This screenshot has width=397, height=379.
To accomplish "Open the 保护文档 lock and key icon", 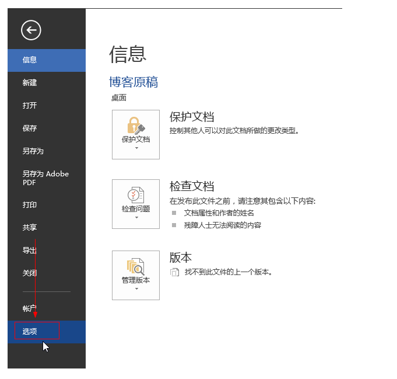I will click(x=136, y=126).
